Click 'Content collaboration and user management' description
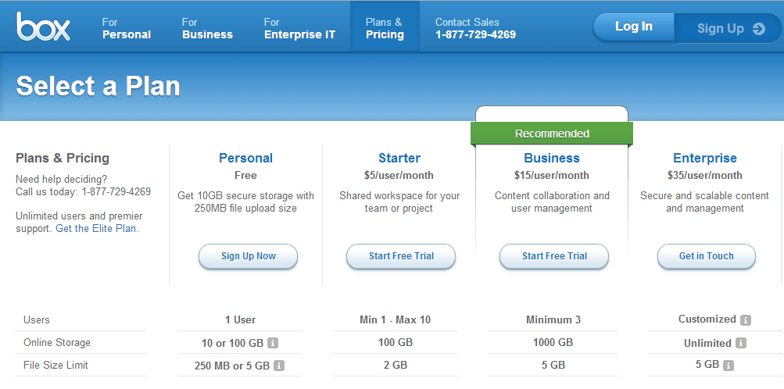This screenshot has width=784, height=389. [x=552, y=202]
